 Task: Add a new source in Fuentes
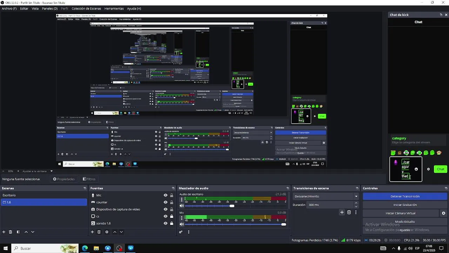92,232
